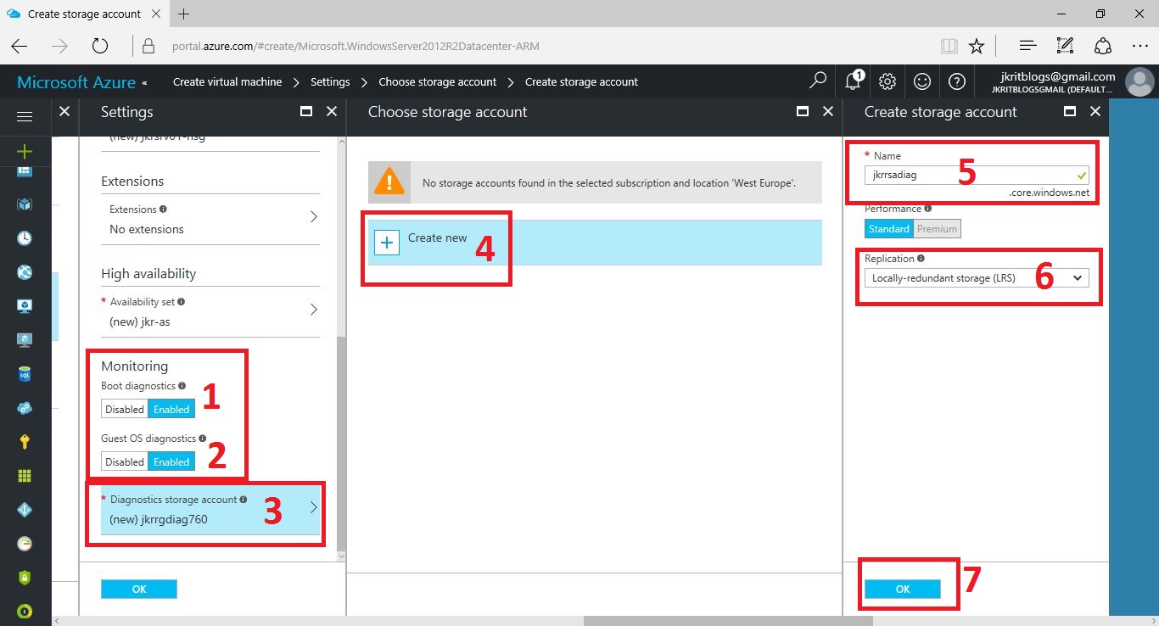Open the Diagnostics storage account row
1159x626 pixels.
click(210, 510)
